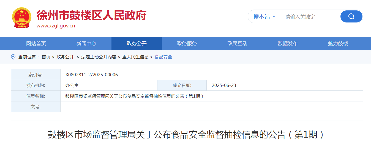Click the location pin icon in breadcrumb
371x142 pixels.
[x=13, y=57]
